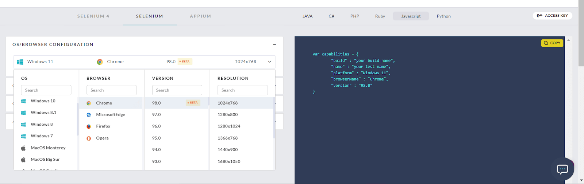
Task: Switch to the Selenium 4 tab
Action: click(x=93, y=16)
